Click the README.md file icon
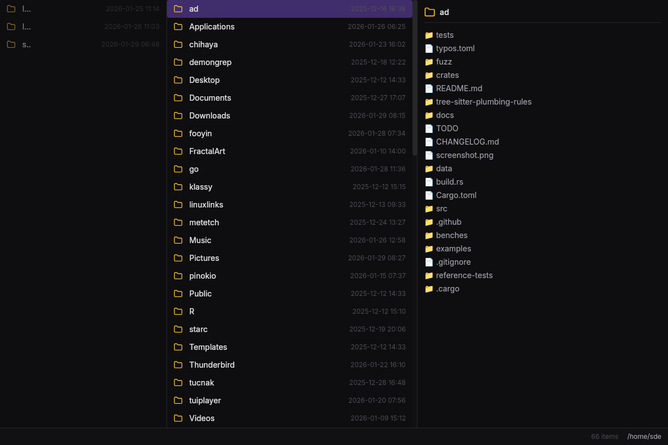668x445 pixels. pos(429,88)
